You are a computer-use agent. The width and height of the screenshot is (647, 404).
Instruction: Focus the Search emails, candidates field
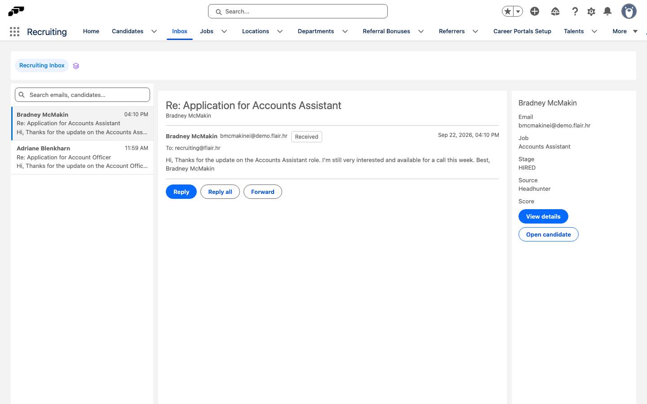(82, 95)
